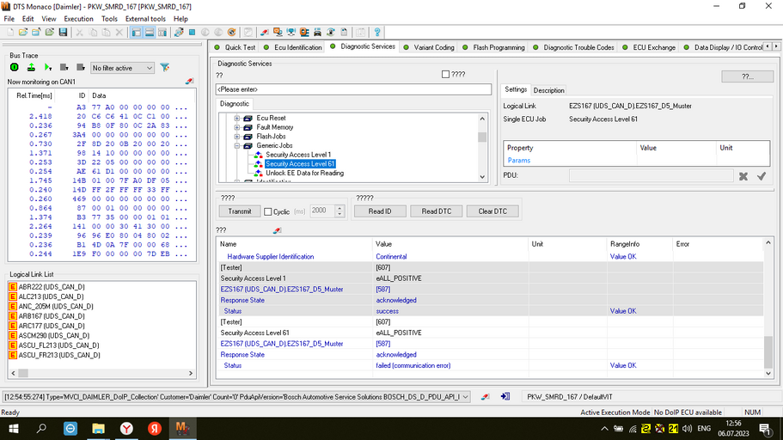783x440 pixels.
Task: Increase the cyclic interval spinner value
Action: click(340, 208)
